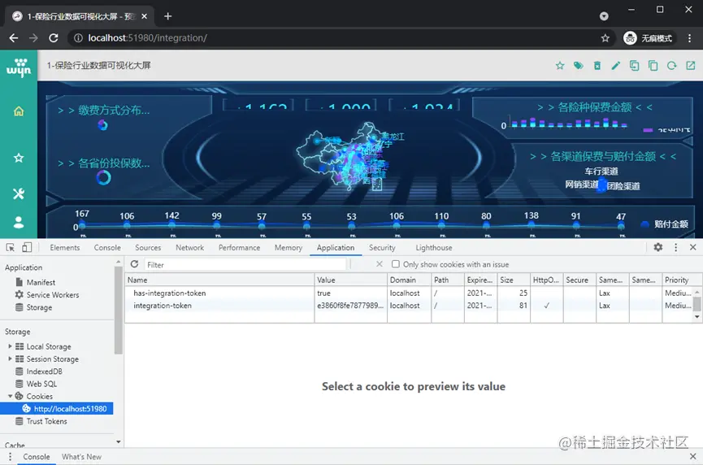Click the overlapping squares icon next to pencil
This screenshot has height=465, width=703.
click(634, 66)
